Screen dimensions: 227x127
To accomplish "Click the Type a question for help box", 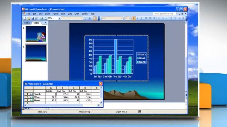I will 164,14.
